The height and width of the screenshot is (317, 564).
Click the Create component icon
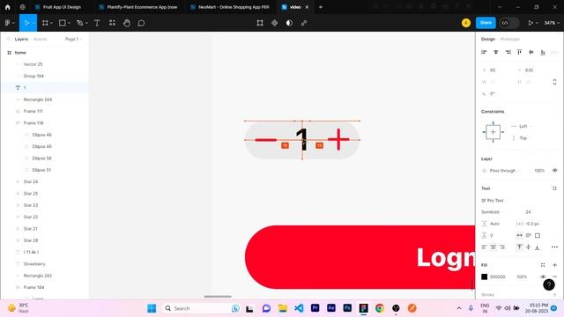click(274, 23)
